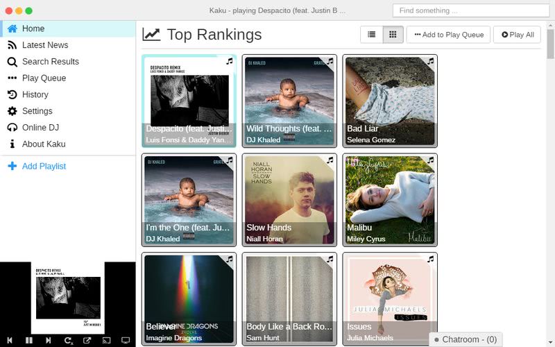Click music note icon on Body Like a Back Road
The width and height of the screenshot is (555, 347).
tap(330, 260)
